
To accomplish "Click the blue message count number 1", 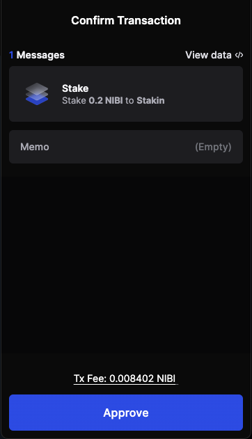I will click(11, 55).
